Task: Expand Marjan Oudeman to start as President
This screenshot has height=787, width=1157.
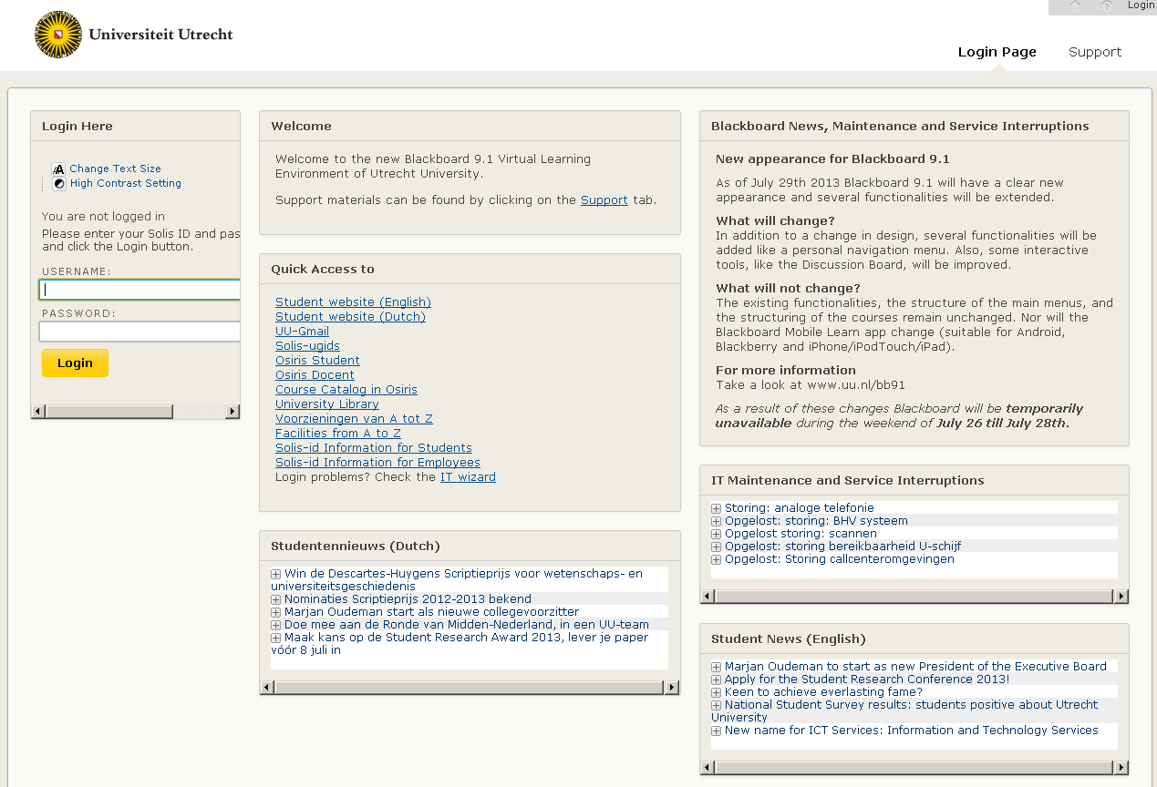Action: (716, 667)
